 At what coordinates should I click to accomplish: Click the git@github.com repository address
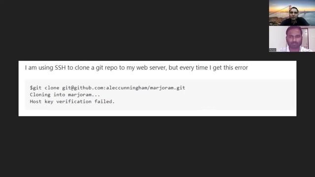point(124,88)
